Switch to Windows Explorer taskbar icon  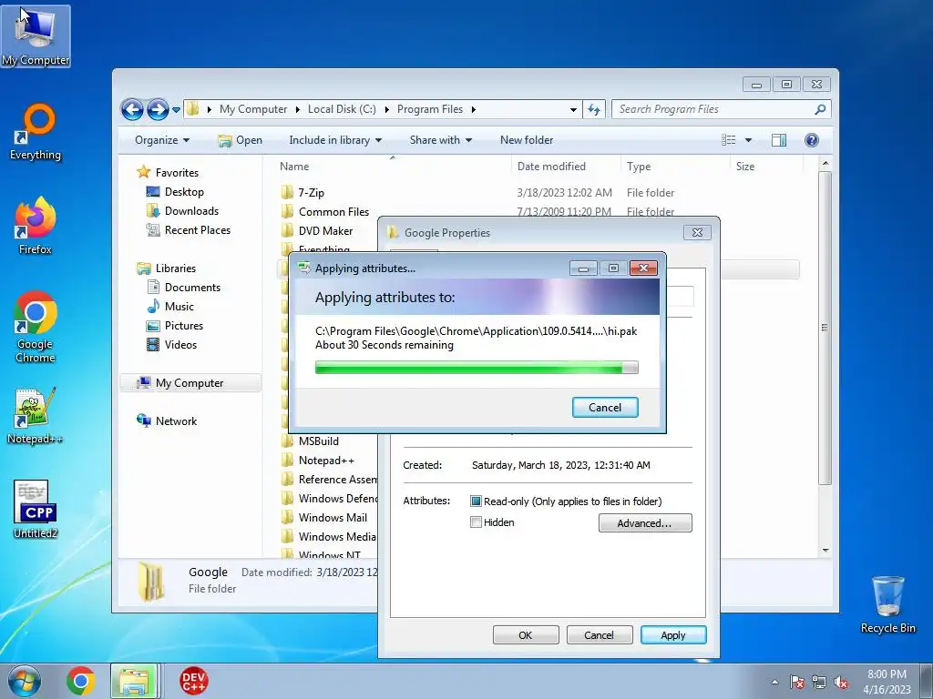135,681
